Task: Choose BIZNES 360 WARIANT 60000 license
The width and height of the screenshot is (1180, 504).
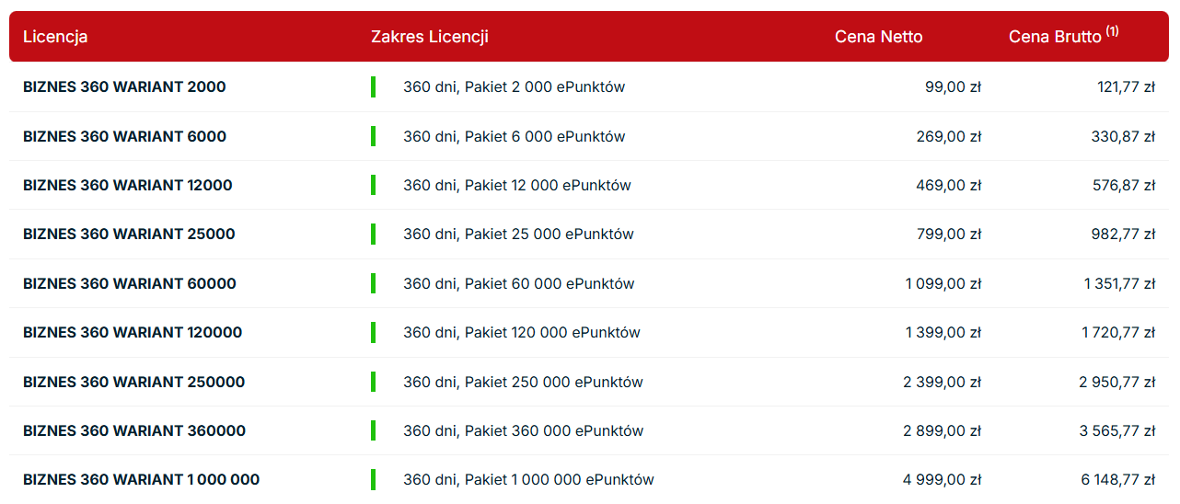Action: (x=129, y=283)
